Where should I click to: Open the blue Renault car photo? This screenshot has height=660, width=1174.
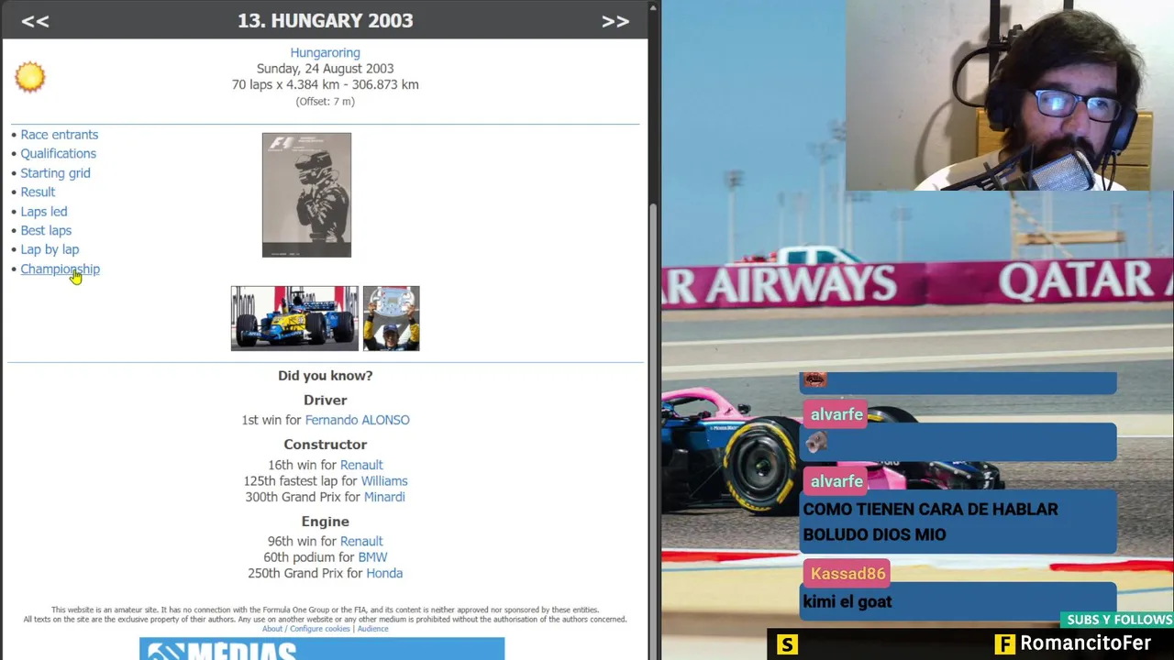pos(294,318)
